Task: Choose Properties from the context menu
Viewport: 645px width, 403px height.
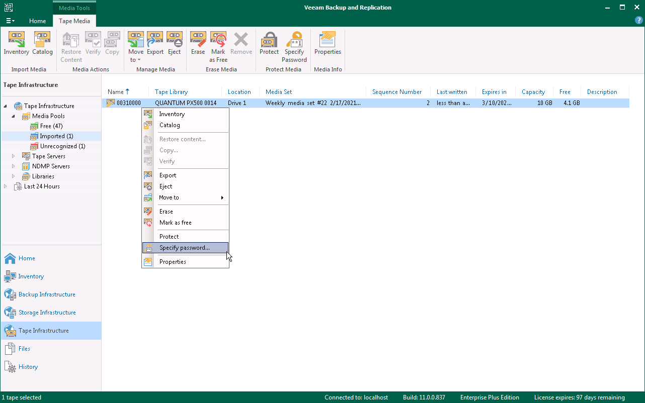Action: [x=185, y=262]
